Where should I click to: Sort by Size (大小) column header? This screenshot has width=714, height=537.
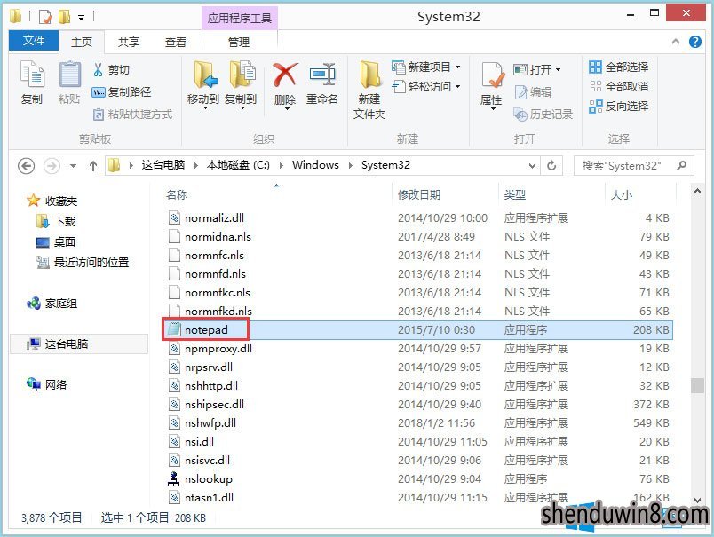[622, 194]
